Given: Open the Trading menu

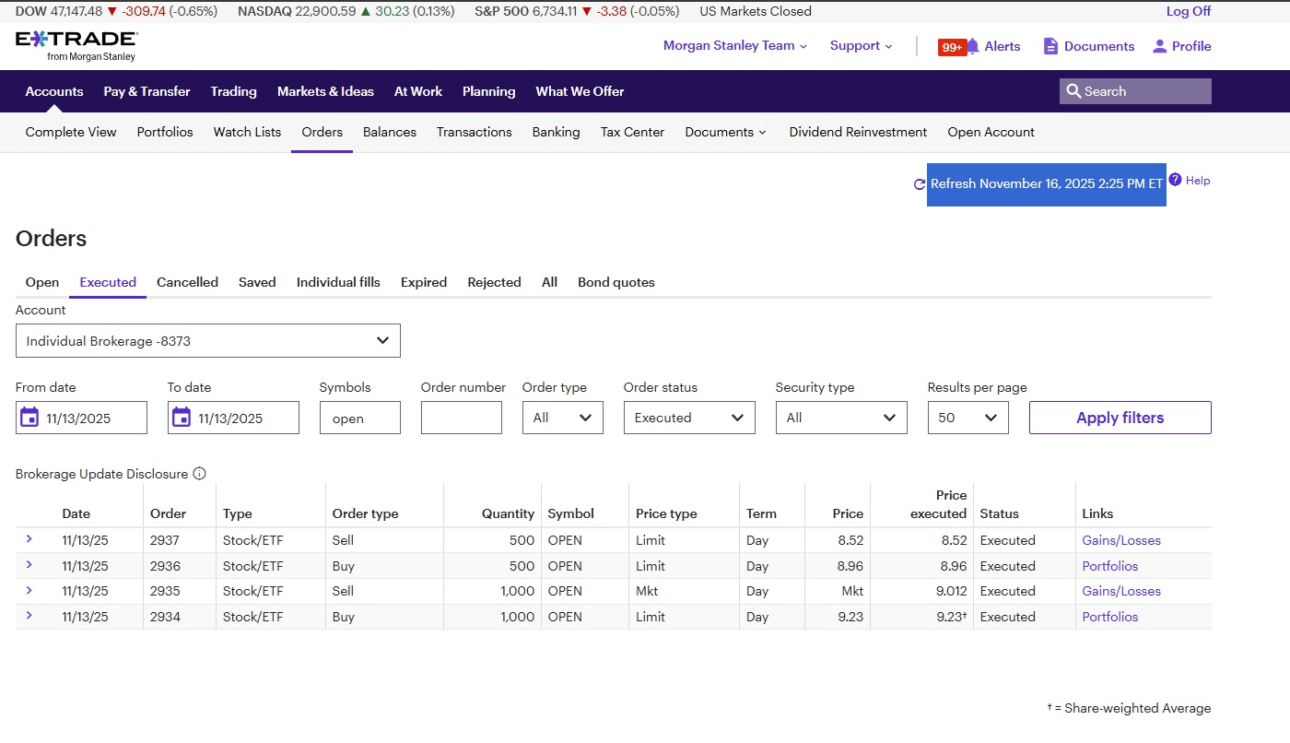Looking at the screenshot, I should [x=233, y=91].
